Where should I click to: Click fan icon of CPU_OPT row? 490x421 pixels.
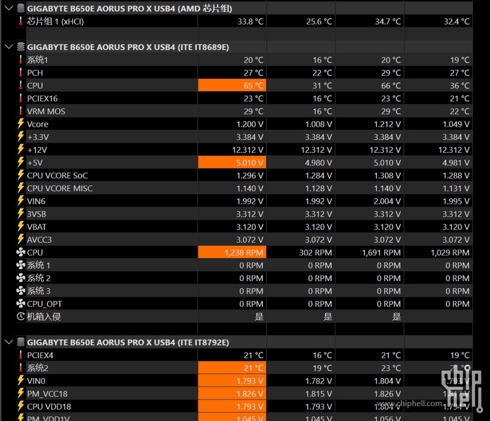tap(20, 303)
